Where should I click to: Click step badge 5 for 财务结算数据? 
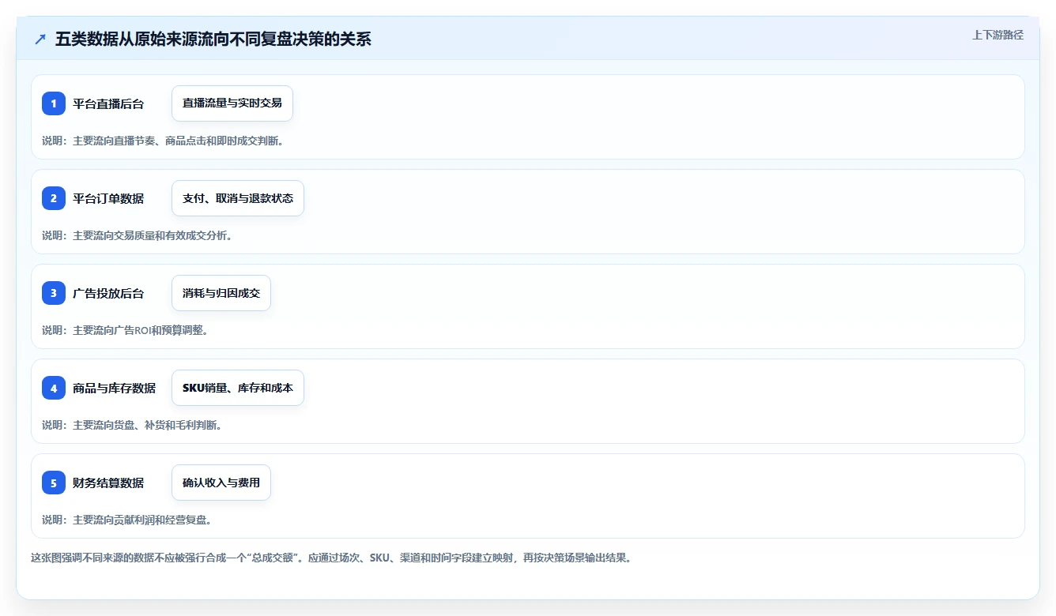(x=54, y=483)
